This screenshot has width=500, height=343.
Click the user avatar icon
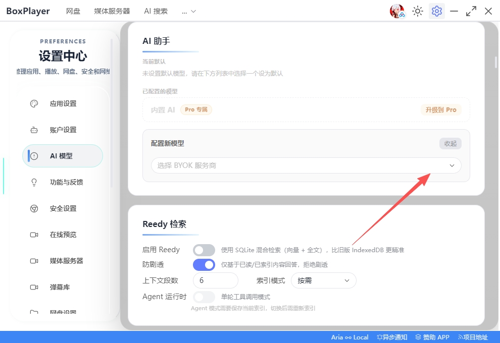[x=397, y=11]
